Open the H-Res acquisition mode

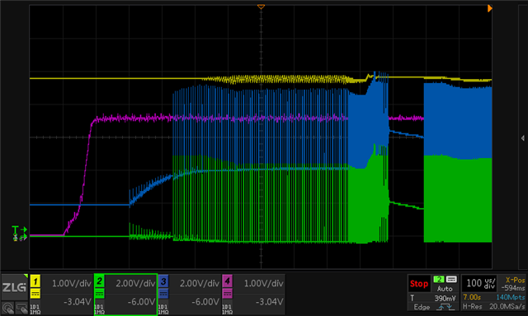(x=472, y=306)
